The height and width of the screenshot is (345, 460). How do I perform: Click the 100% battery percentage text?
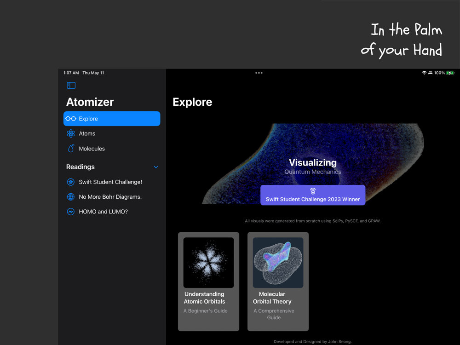pos(439,73)
